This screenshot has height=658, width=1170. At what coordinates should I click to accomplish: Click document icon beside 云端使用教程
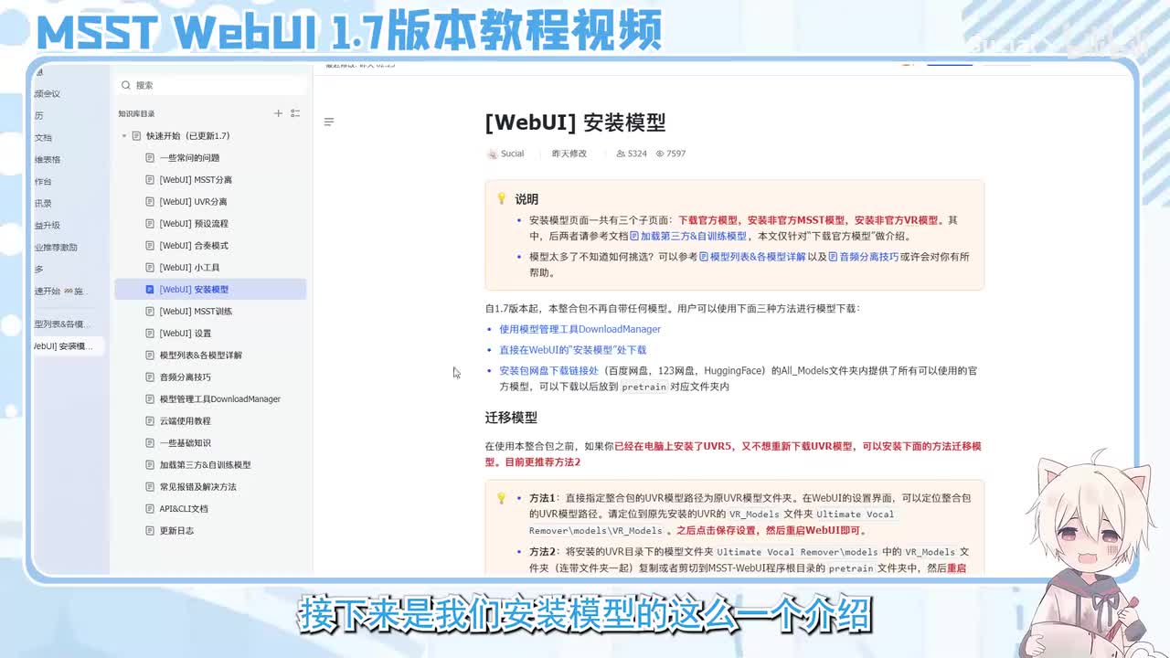point(150,421)
